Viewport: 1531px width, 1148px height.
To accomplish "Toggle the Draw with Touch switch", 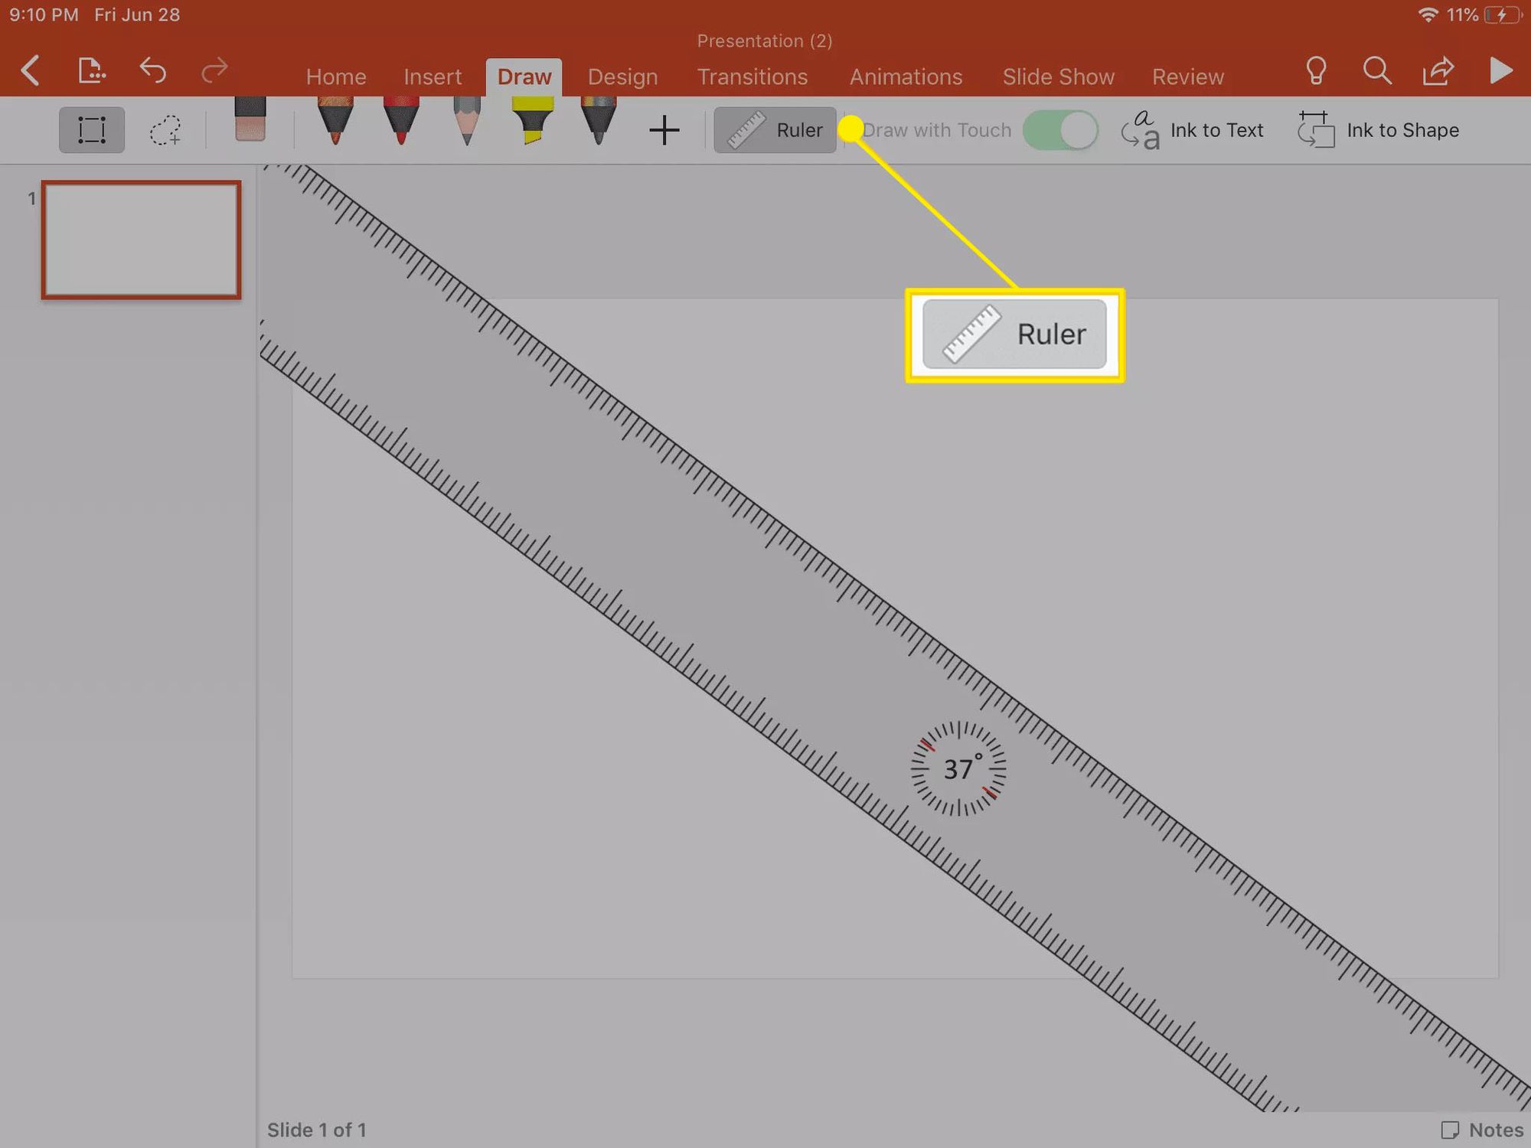I will (x=1059, y=130).
